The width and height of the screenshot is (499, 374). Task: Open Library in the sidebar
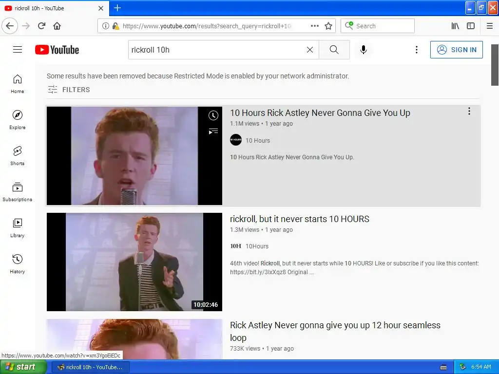click(17, 228)
